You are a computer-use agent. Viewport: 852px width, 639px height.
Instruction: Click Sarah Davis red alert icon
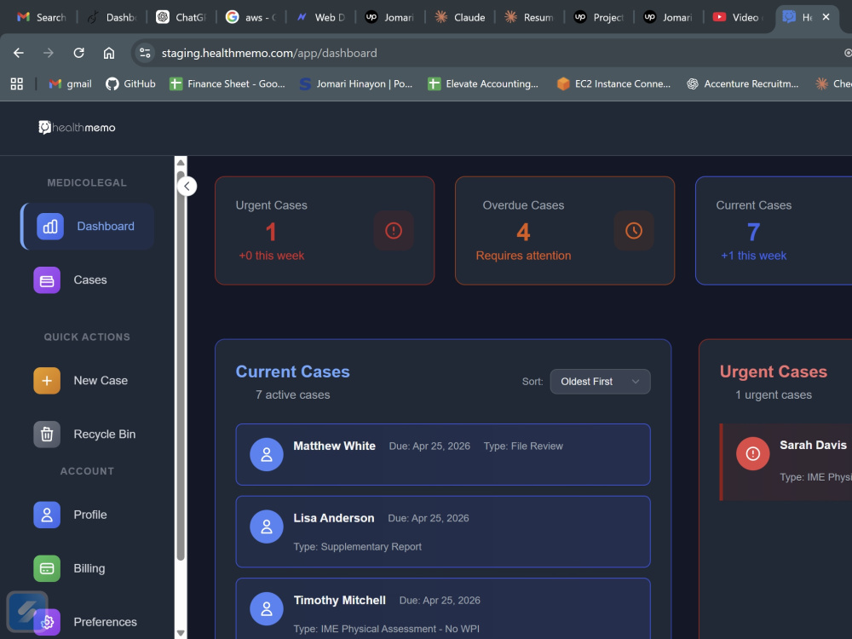pyautogui.click(x=752, y=454)
